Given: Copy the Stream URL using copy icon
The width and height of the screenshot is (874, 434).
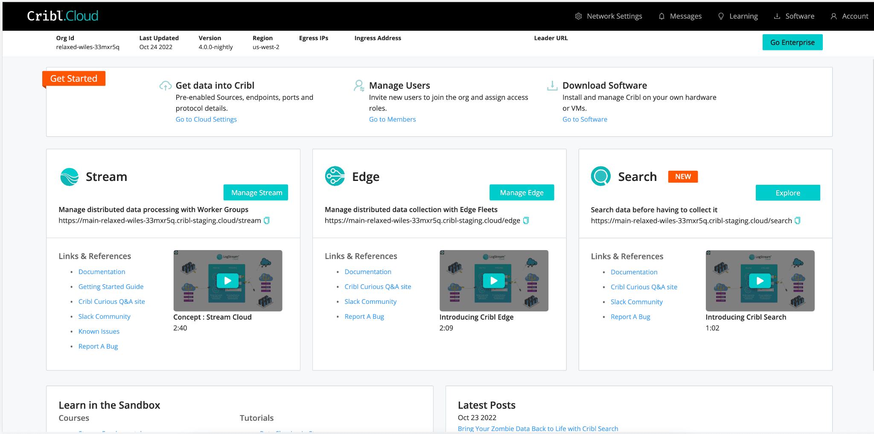Looking at the screenshot, I should coord(267,221).
